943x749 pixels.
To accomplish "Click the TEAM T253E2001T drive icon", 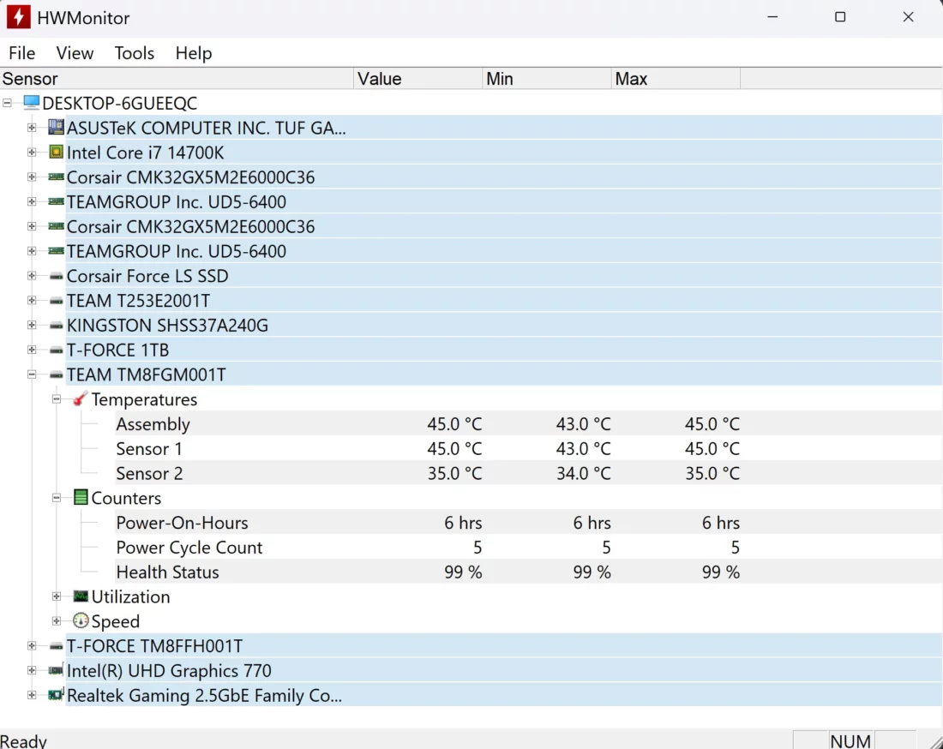I will pyautogui.click(x=56, y=301).
